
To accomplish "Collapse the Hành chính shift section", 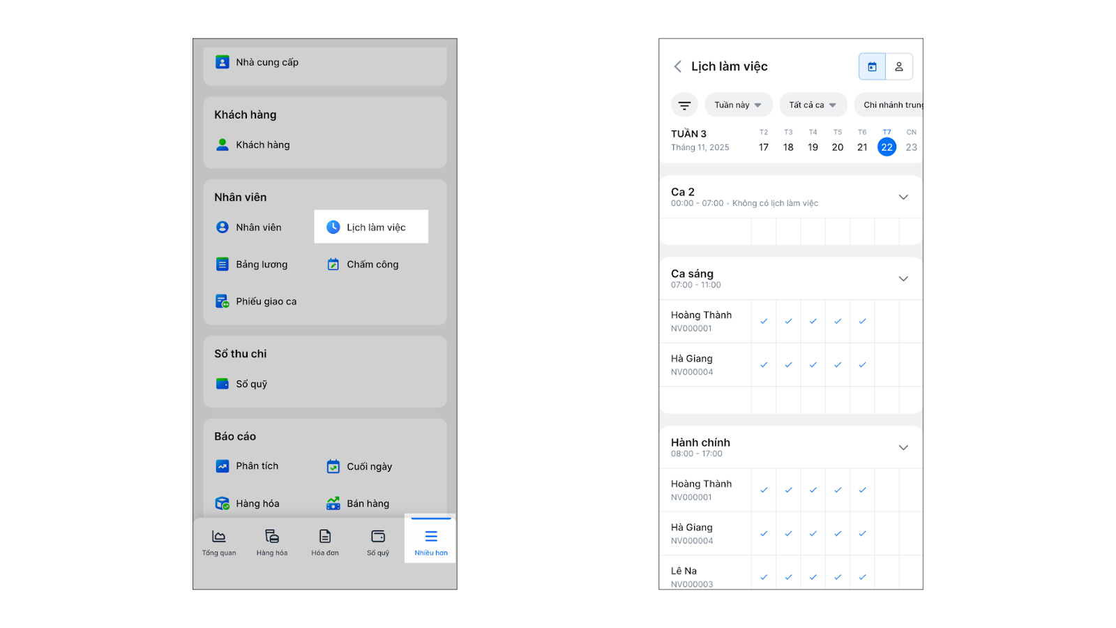I will point(903,448).
